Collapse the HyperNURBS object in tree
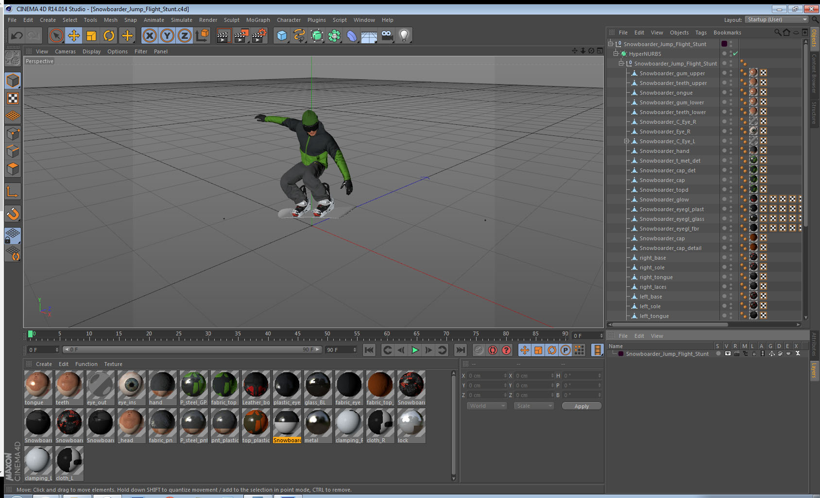 click(615, 54)
